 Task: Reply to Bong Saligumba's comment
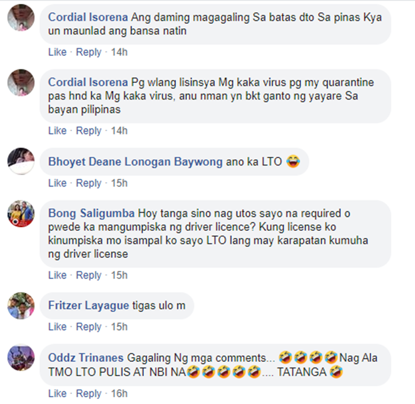(x=89, y=276)
